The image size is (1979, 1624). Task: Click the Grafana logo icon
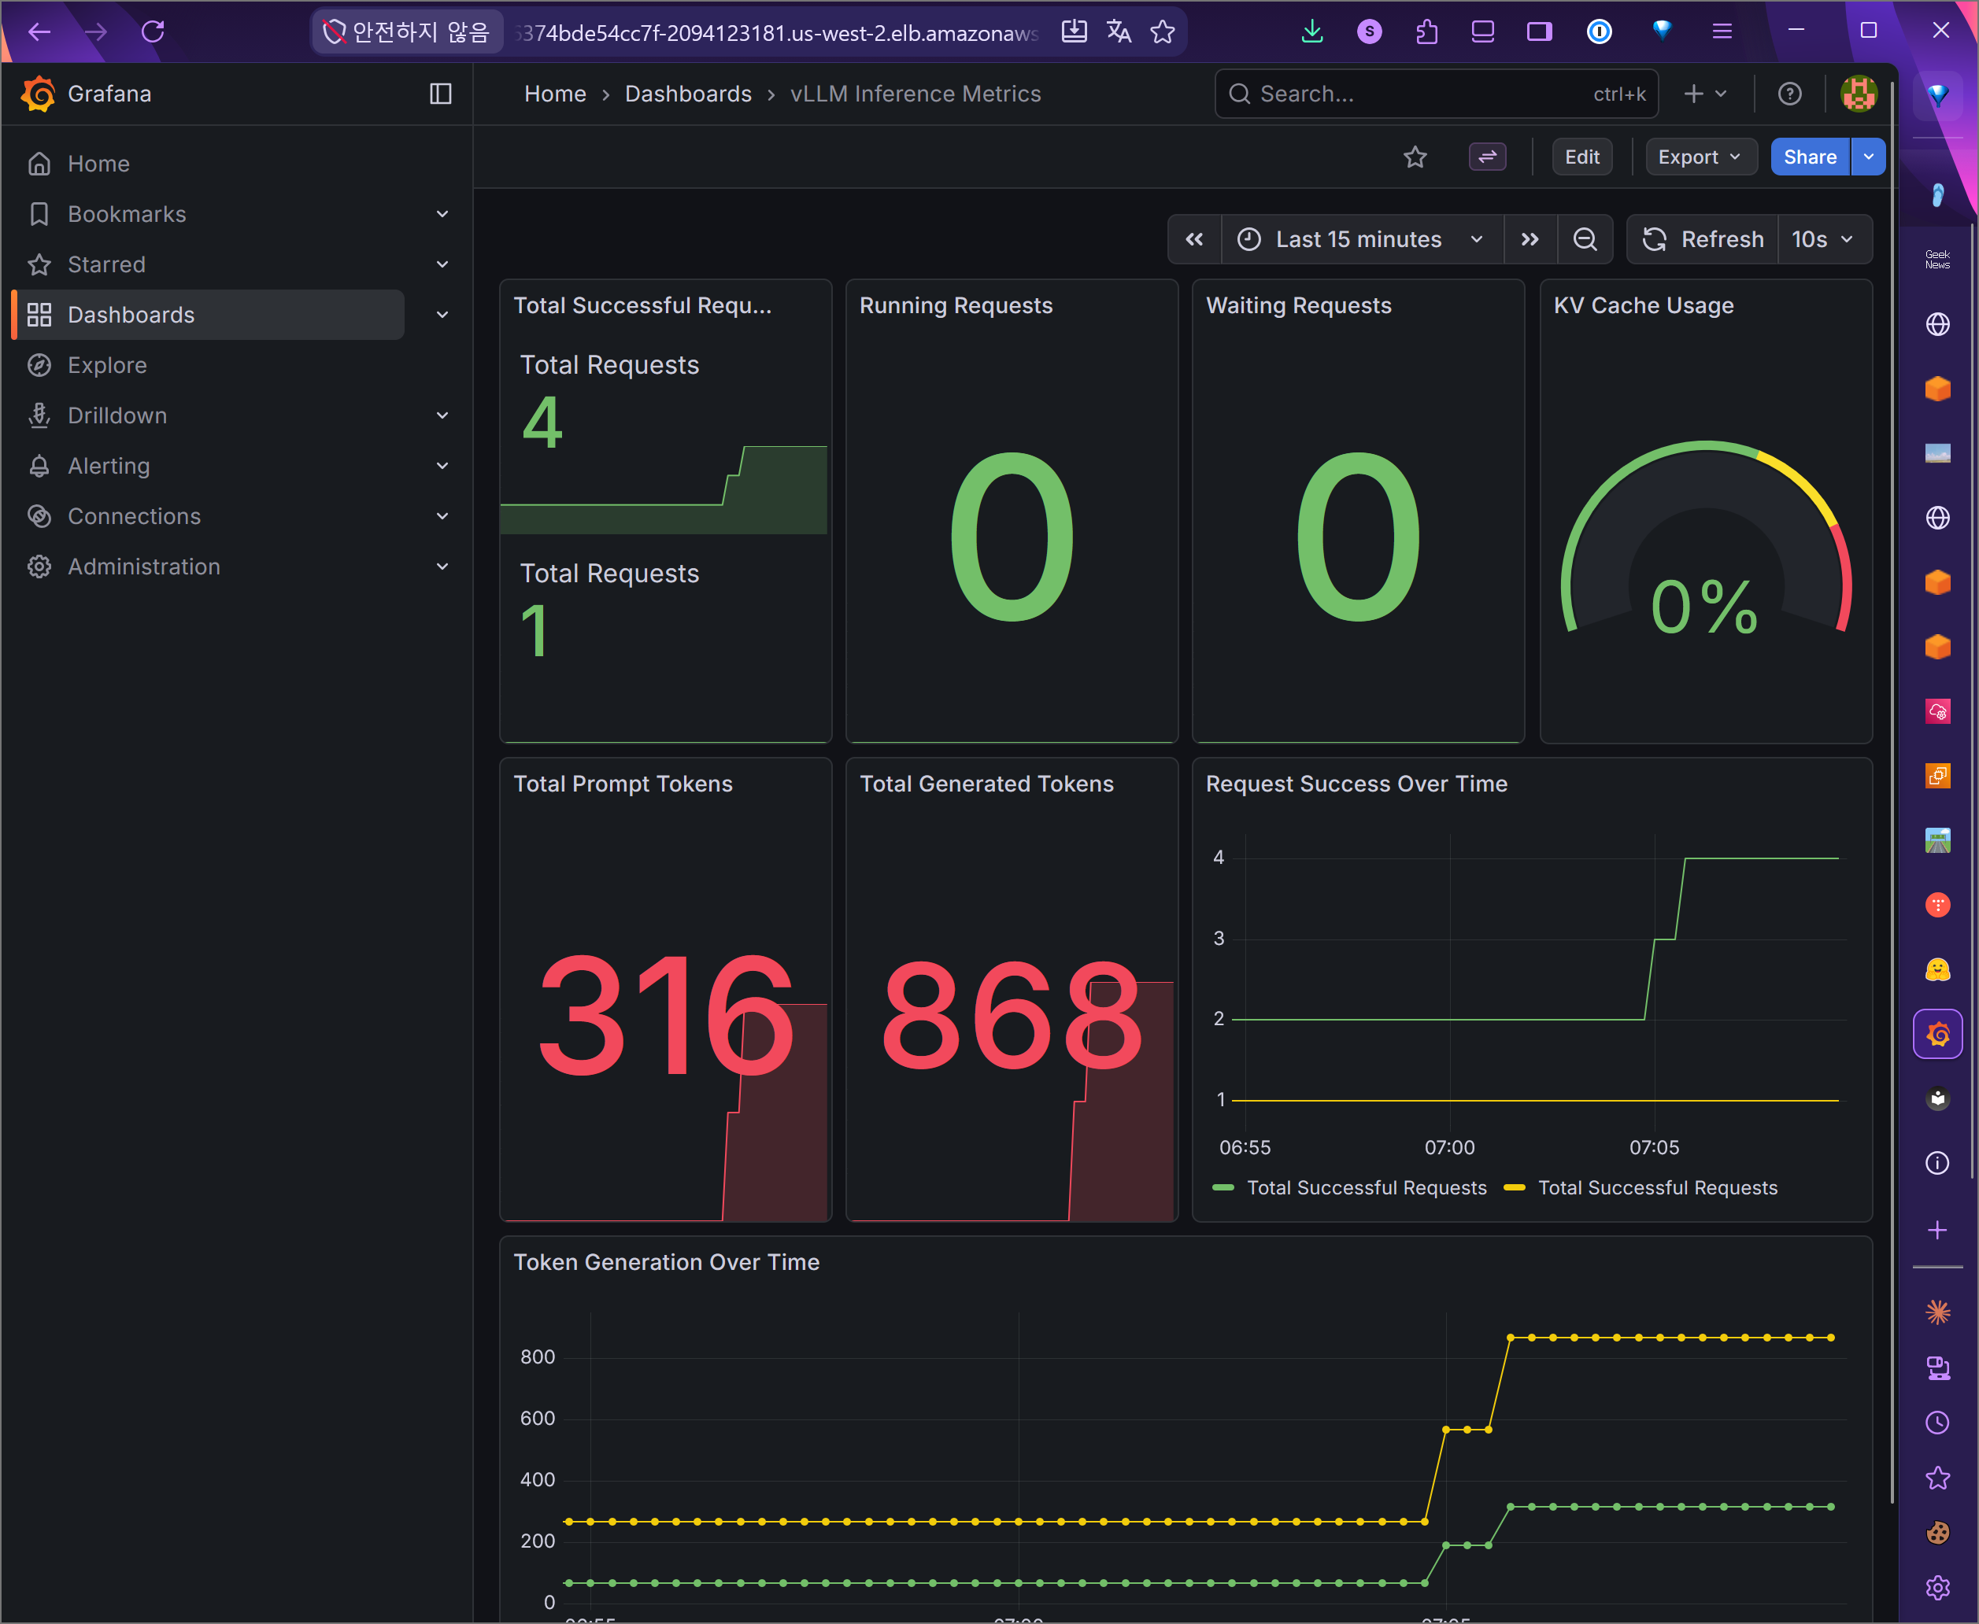[39, 94]
